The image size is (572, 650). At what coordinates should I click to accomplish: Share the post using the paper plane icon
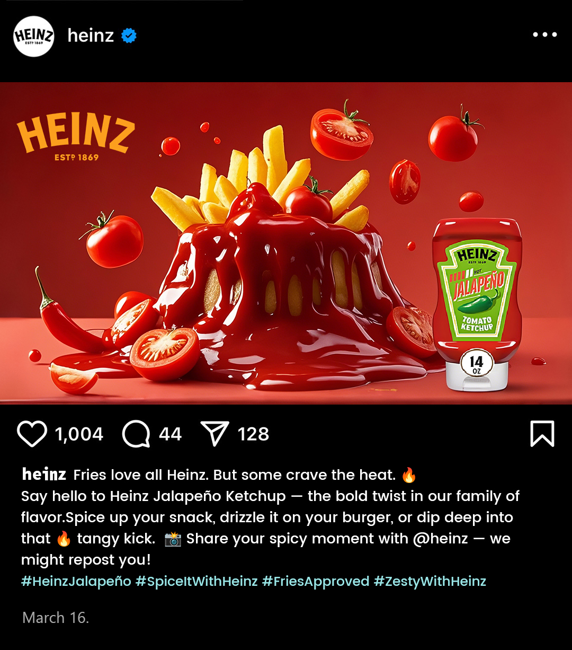(215, 434)
